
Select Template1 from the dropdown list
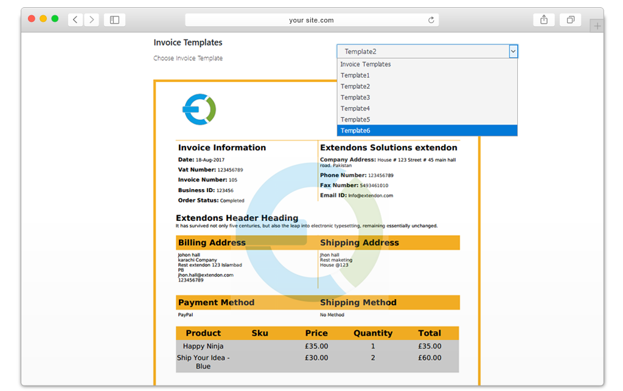tap(427, 75)
